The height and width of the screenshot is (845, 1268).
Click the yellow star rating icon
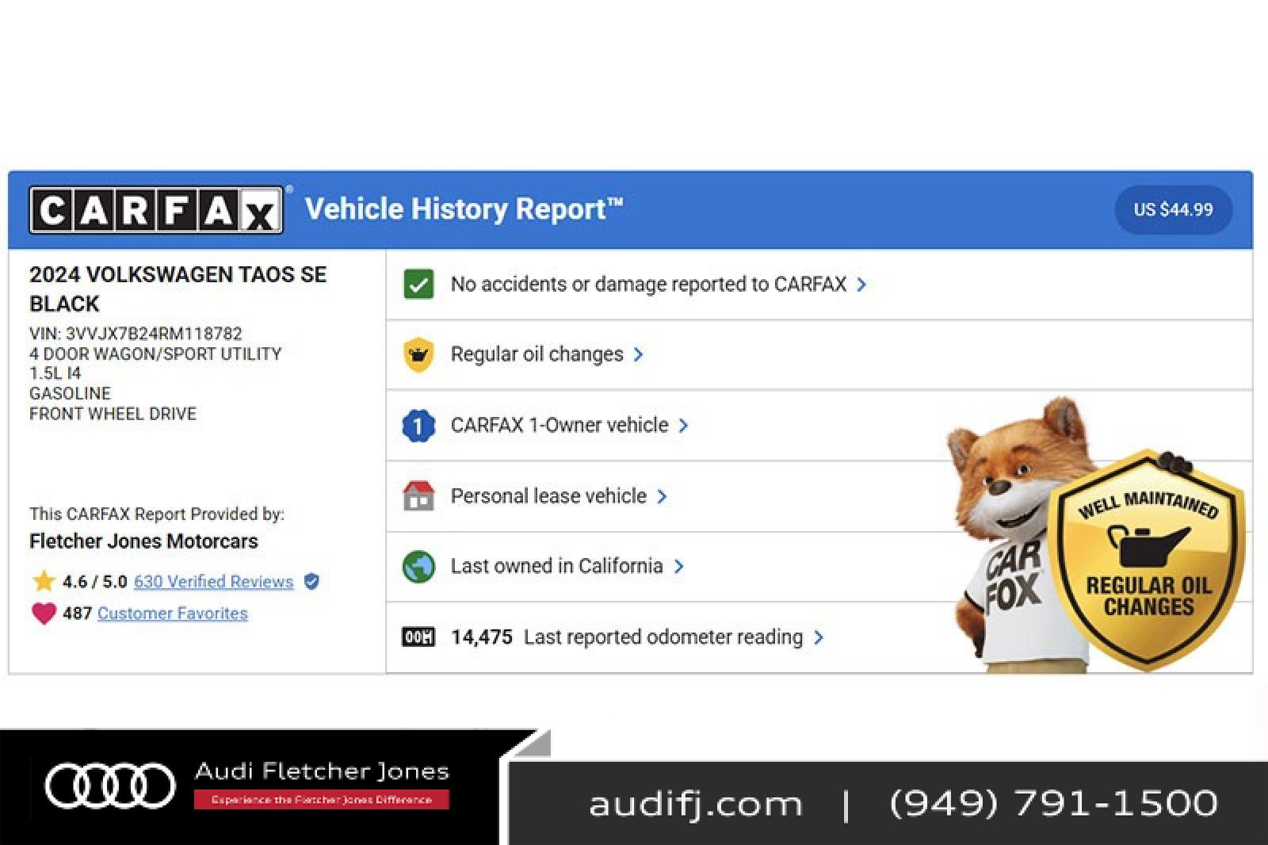point(44,579)
